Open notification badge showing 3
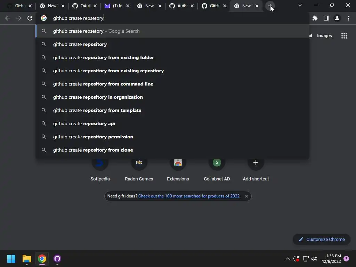The image size is (356, 267). click(x=346, y=259)
